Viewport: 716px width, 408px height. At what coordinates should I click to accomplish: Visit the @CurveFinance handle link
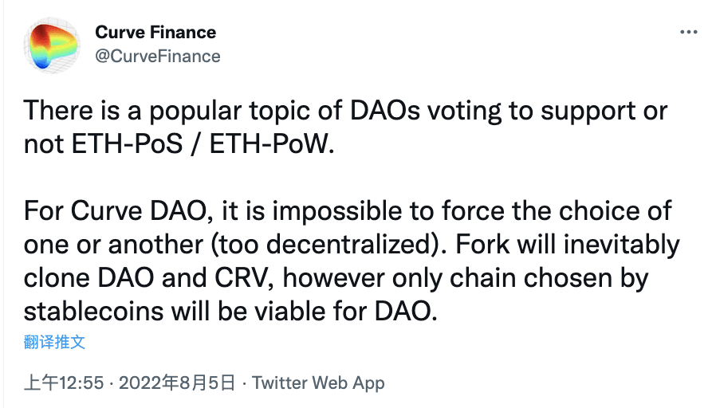click(x=158, y=56)
